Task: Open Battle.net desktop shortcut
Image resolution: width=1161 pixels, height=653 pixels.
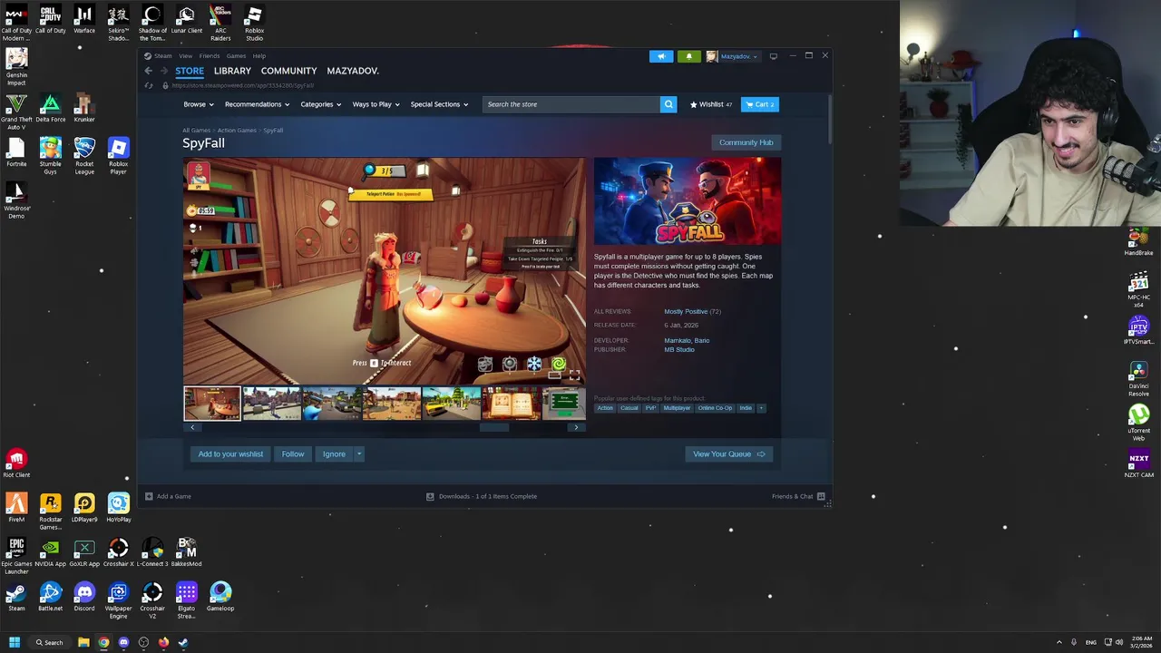Action: [x=50, y=597]
